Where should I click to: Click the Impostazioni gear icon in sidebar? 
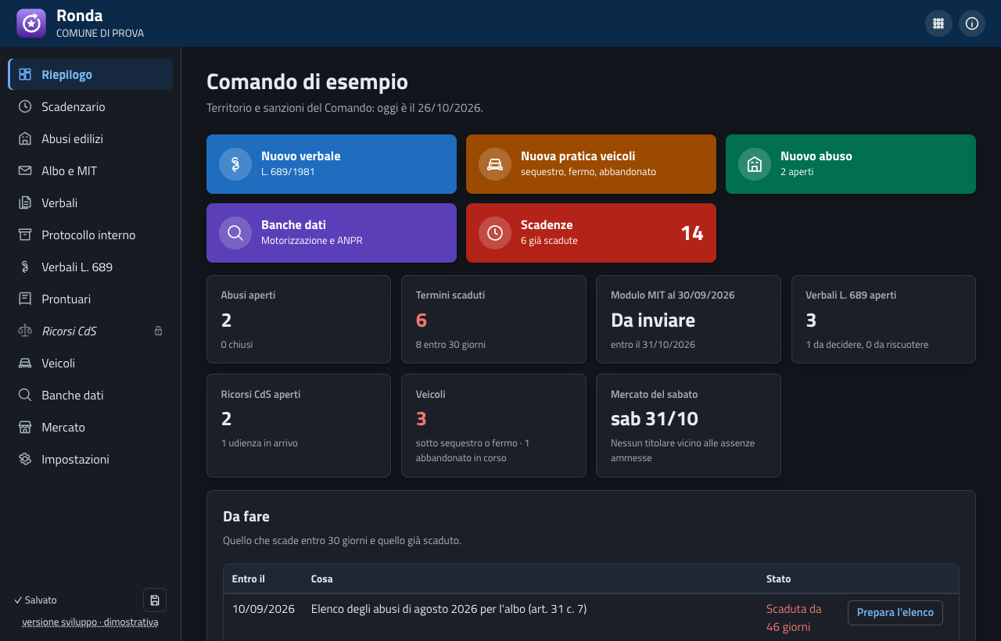click(x=25, y=459)
